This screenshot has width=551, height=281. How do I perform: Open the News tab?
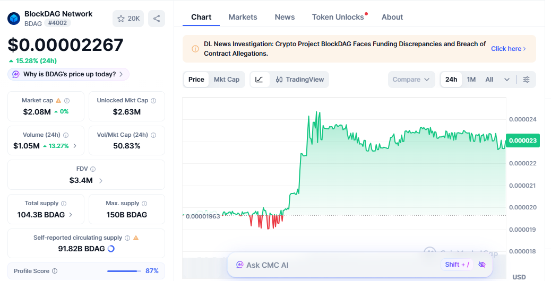coord(285,17)
